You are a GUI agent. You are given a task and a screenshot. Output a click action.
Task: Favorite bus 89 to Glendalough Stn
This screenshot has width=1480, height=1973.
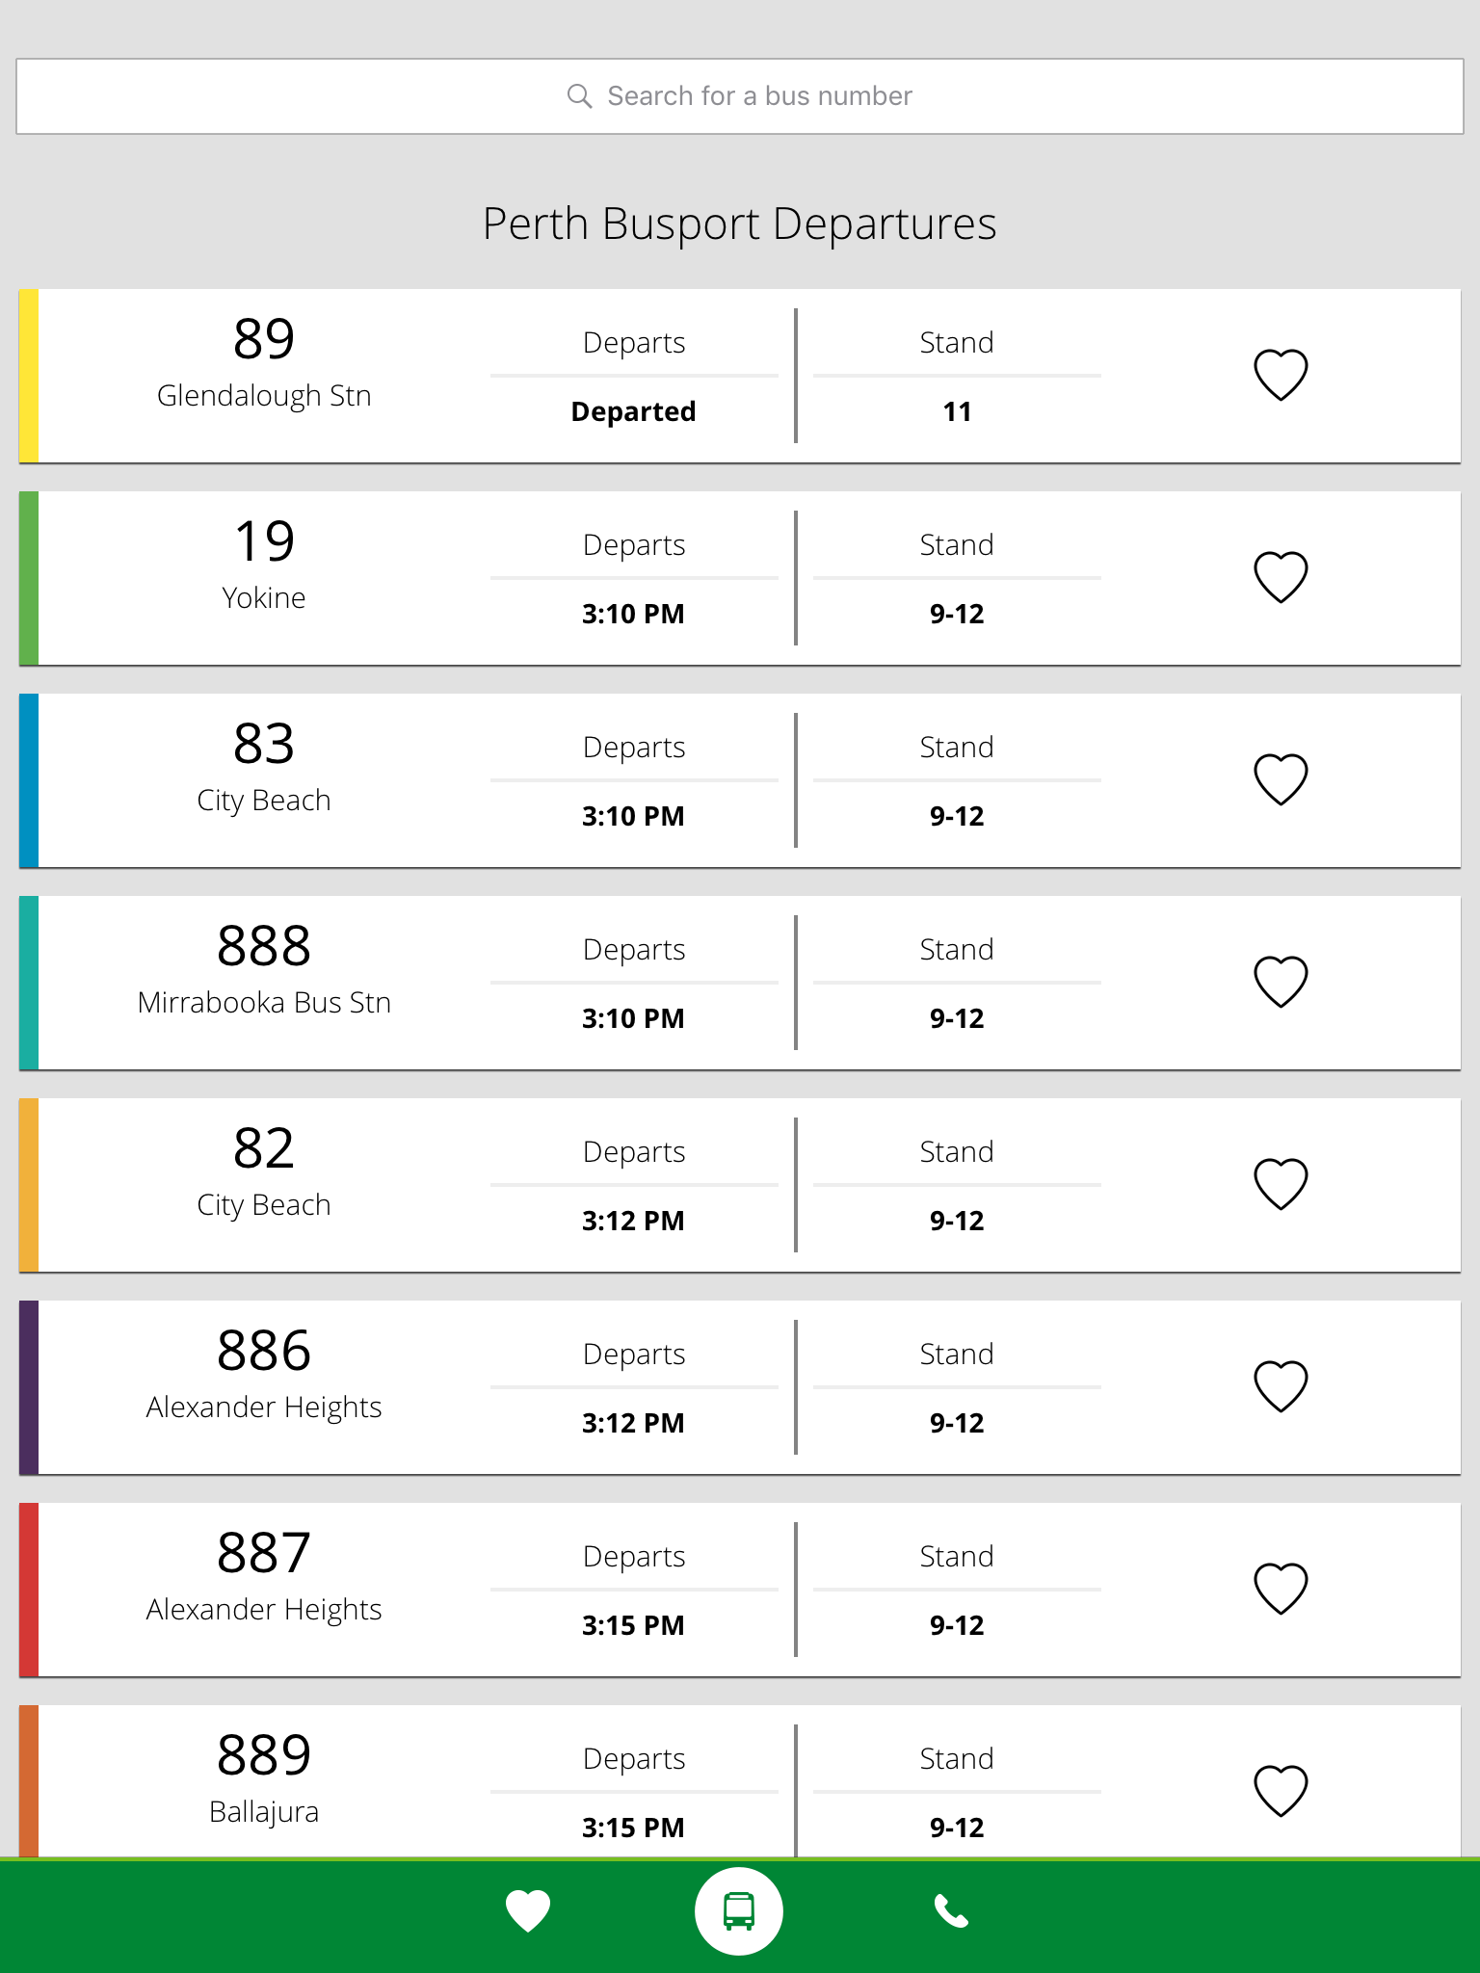[1281, 375]
